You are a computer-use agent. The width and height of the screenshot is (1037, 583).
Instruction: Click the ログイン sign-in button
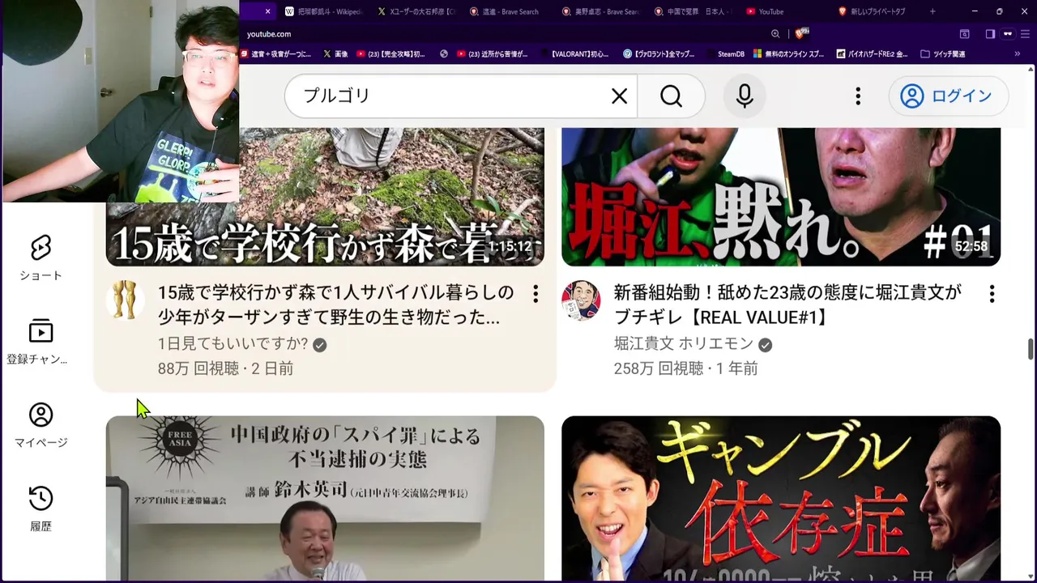coord(948,96)
